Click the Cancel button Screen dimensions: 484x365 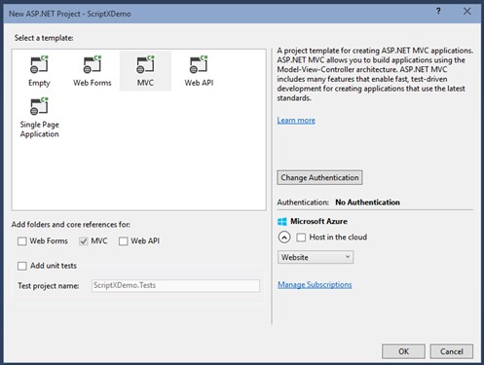[452, 351]
